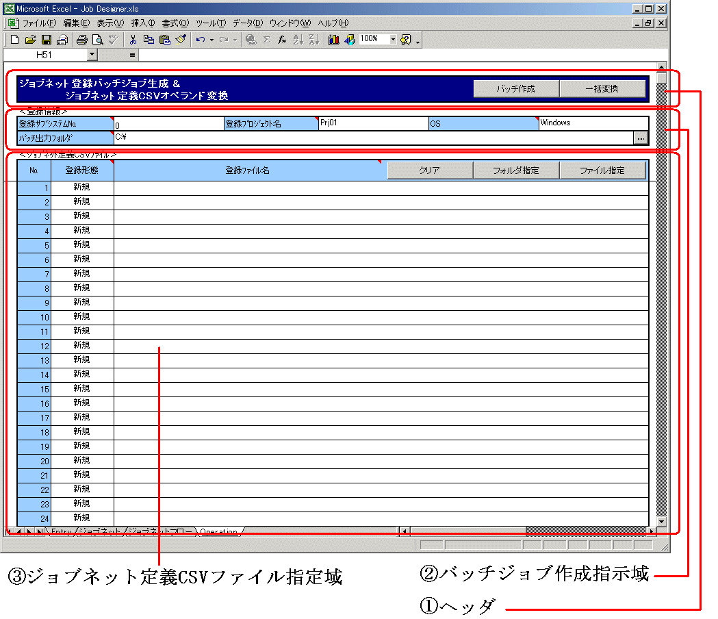718x619 pixels.
Task: Click the browse "..." button for batch output folder
Action: [641, 138]
